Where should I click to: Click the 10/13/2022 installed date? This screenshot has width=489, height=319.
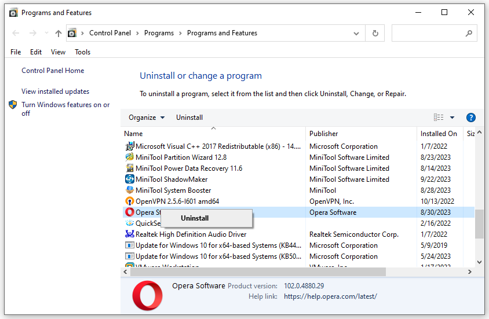click(437, 201)
